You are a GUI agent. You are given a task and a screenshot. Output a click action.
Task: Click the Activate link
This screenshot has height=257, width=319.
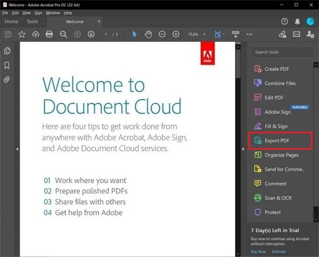click(279, 252)
